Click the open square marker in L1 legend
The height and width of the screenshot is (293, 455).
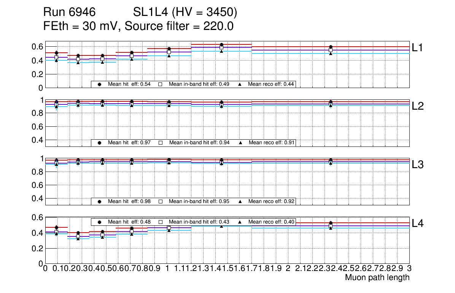tap(160, 84)
